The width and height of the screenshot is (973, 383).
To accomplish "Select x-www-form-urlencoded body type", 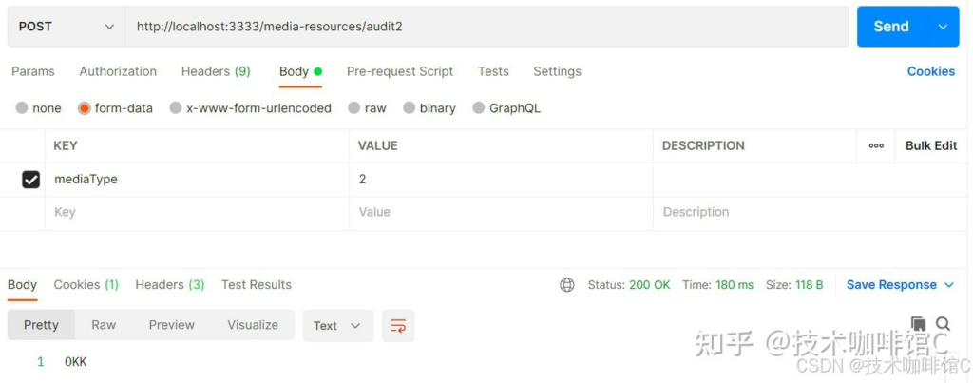I will pos(176,108).
